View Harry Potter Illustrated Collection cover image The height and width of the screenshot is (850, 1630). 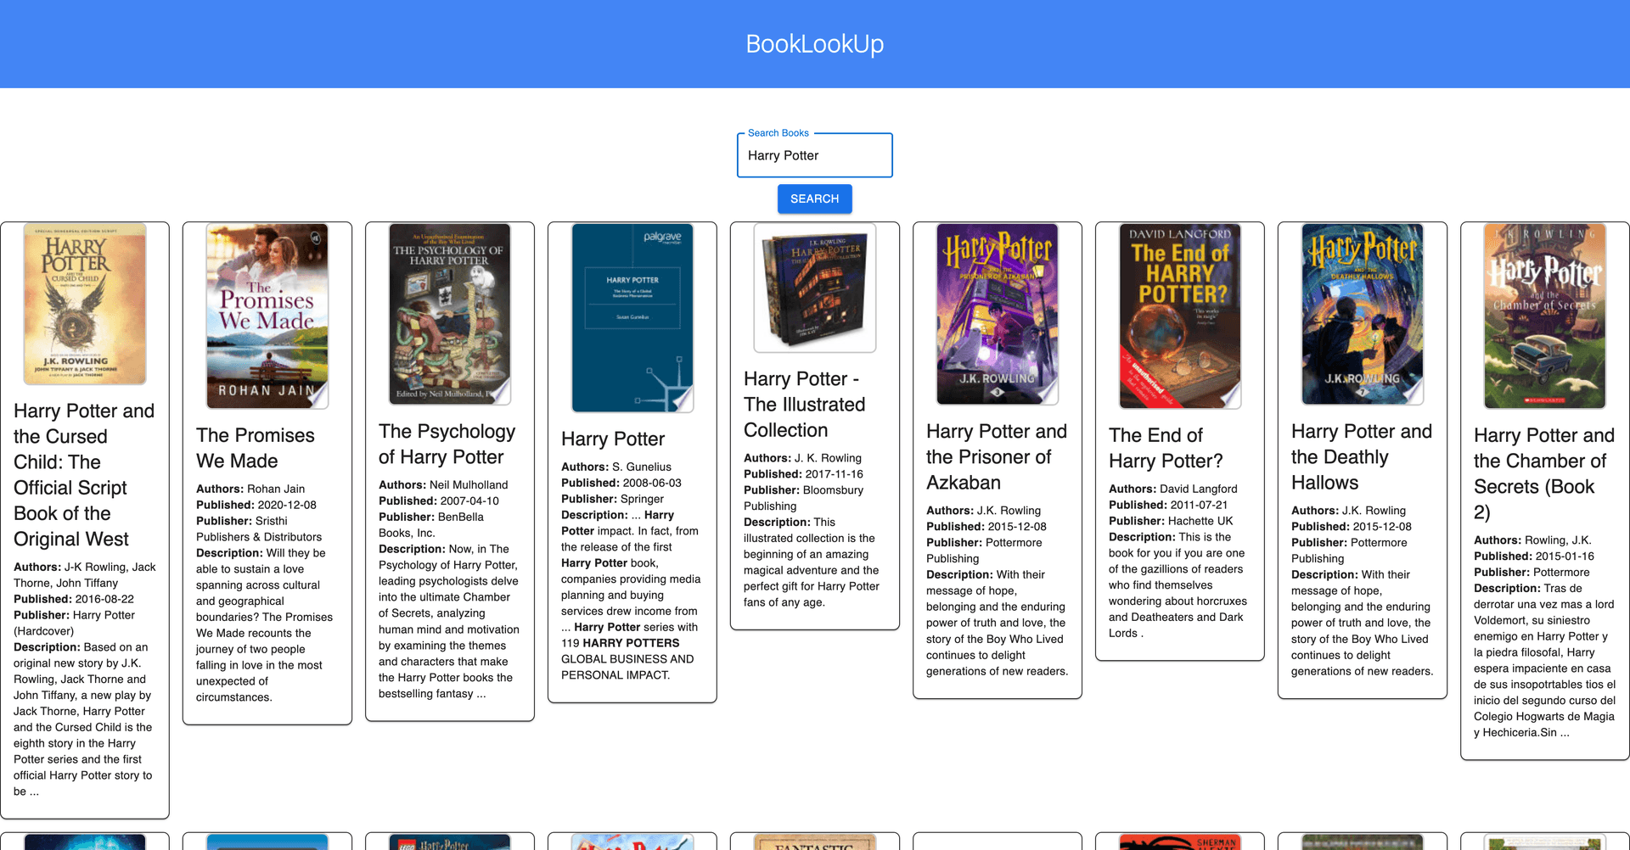[814, 288]
